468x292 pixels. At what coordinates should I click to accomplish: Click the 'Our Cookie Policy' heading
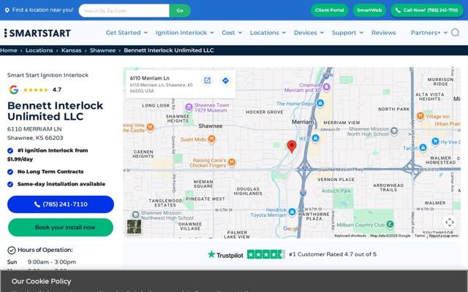coord(41,281)
